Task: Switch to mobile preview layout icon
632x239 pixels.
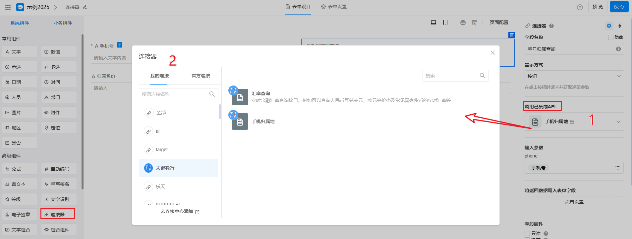Action: pos(445,22)
